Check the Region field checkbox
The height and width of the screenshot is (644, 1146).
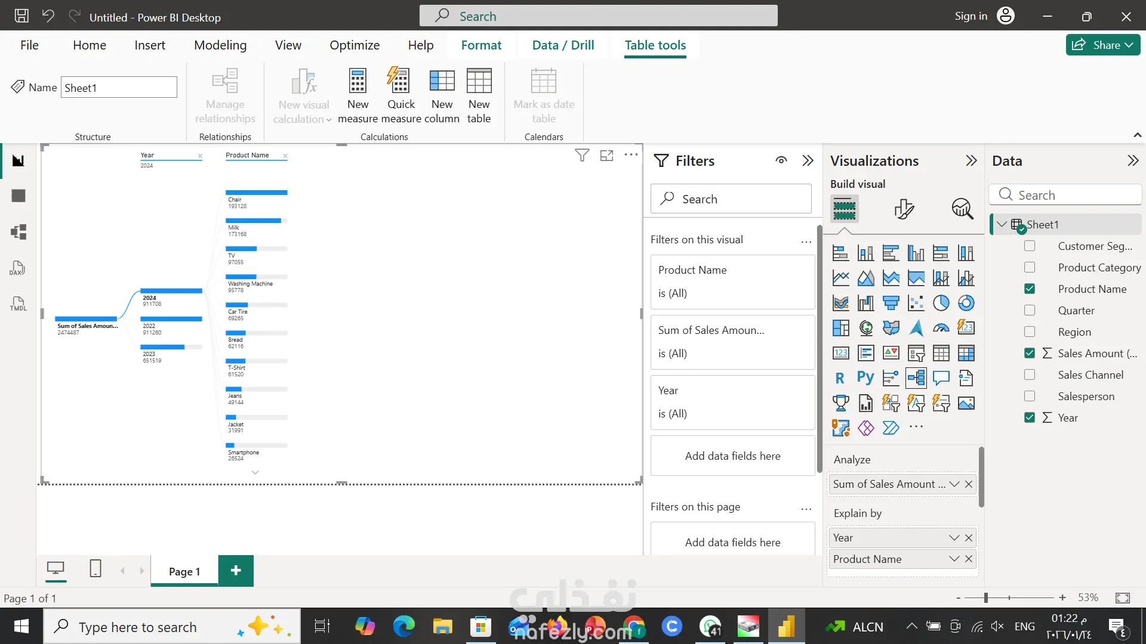point(1029,332)
